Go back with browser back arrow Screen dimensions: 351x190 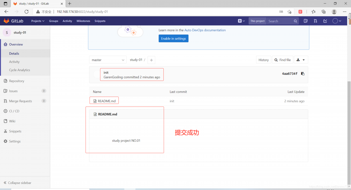[x=6, y=12]
